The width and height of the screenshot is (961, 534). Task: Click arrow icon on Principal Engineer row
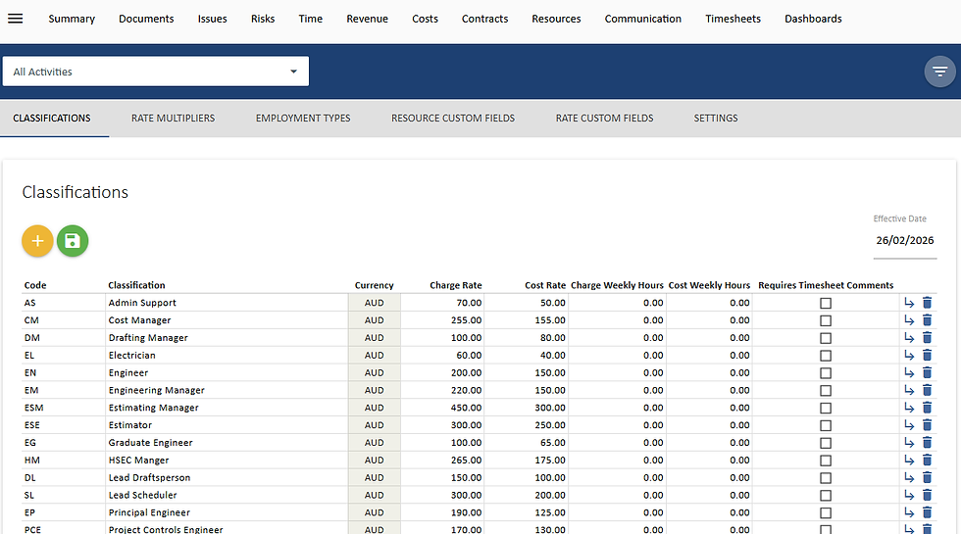coord(909,512)
